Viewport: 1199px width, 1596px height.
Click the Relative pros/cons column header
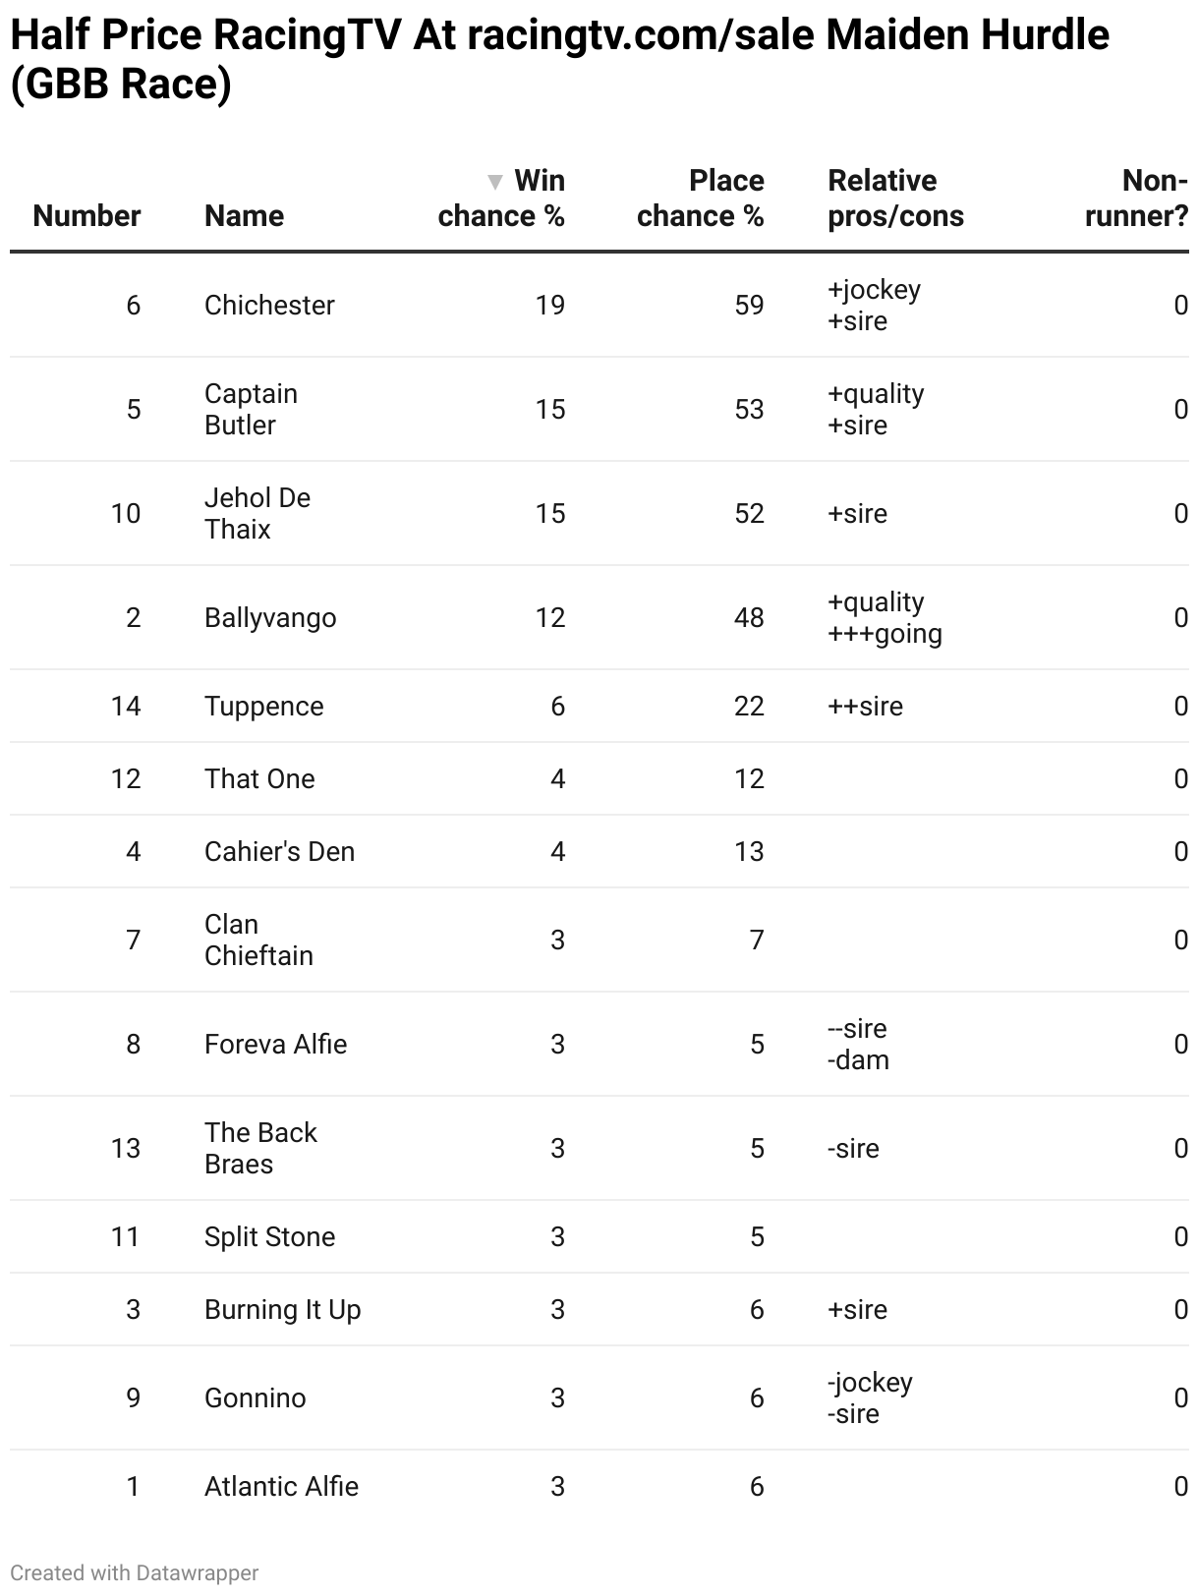(x=895, y=199)
